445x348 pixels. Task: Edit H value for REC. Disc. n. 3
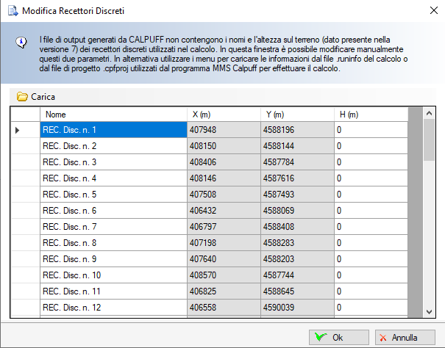[x=370, y=162]
